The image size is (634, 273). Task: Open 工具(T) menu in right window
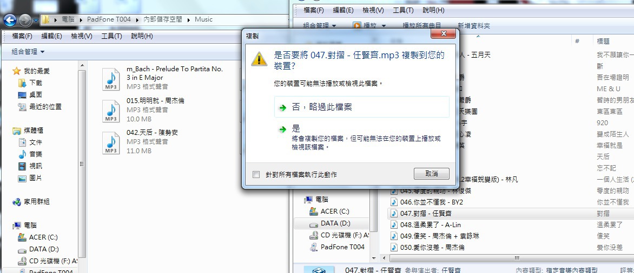click(403, 10)
